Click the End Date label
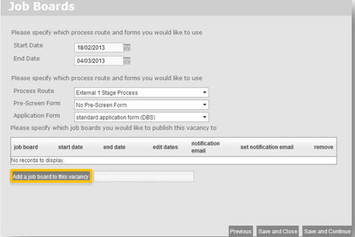Viewport: 355px width, 237px height. click(27, 58)
